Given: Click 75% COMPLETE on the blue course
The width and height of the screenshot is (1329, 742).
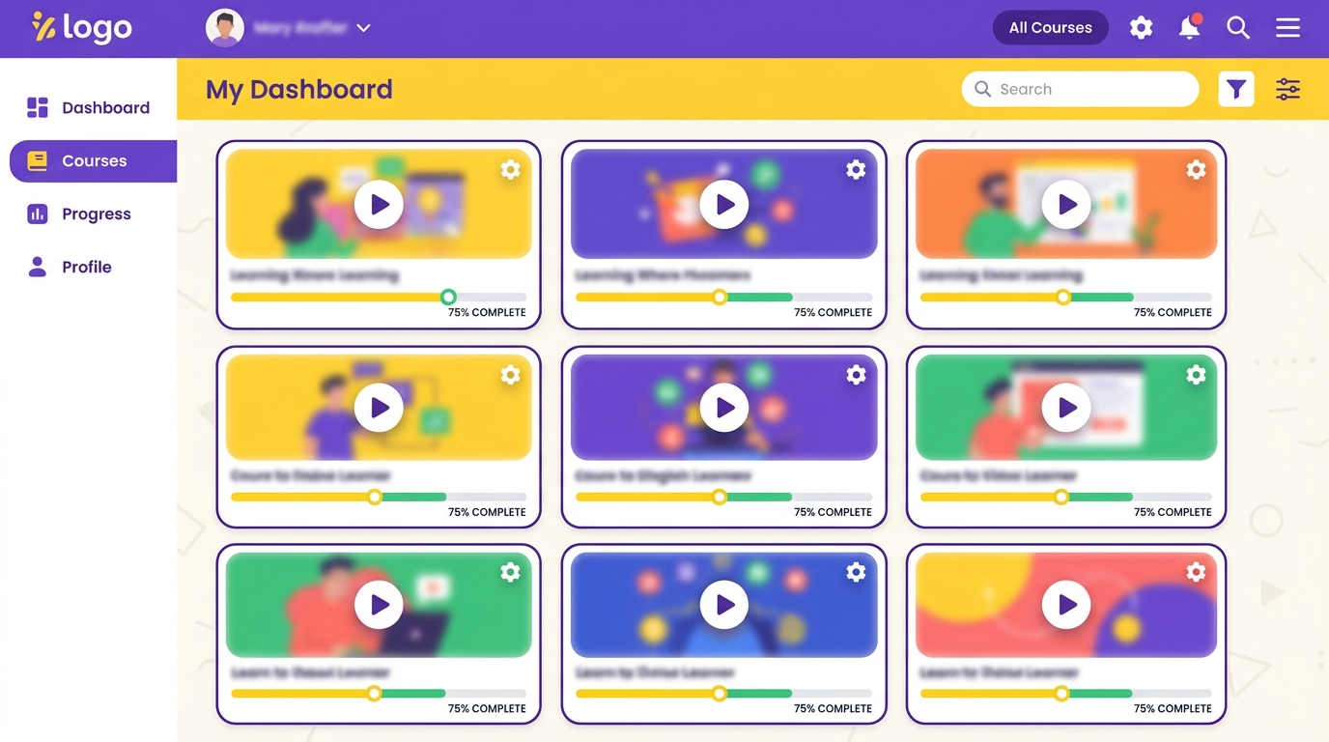Looking at the screenshot, I should point(833,708).
